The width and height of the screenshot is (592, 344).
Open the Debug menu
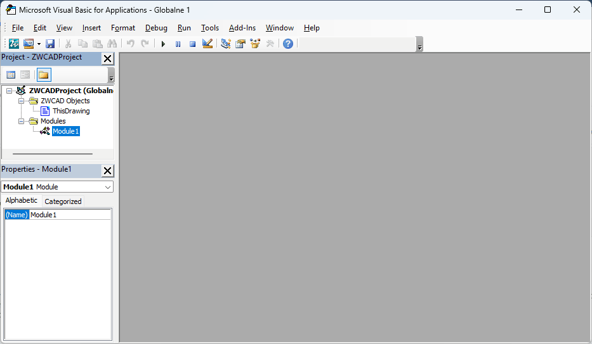pyautogui.click(x=156, y=28)
